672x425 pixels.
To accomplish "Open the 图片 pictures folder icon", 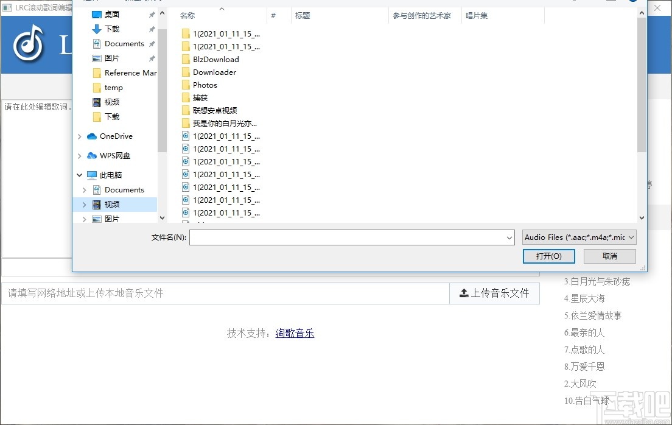I will pyautogui.click(x=96, y=58).
